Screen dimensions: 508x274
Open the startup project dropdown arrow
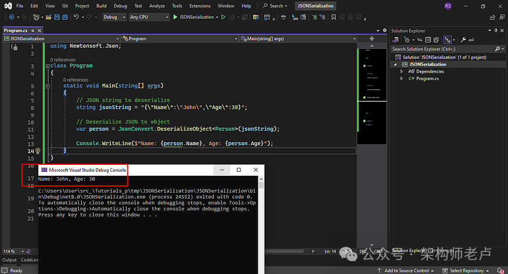pyautogui.click(x=217, y=17)
